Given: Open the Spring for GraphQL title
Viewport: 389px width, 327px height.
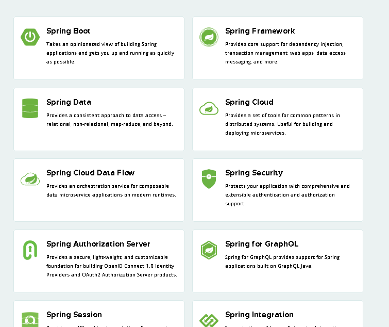Looking at the screenshot, I should 262,244.
